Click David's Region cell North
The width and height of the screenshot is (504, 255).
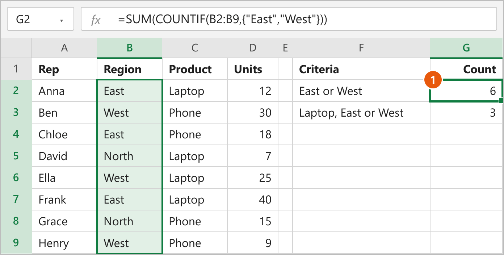point(130,156)
